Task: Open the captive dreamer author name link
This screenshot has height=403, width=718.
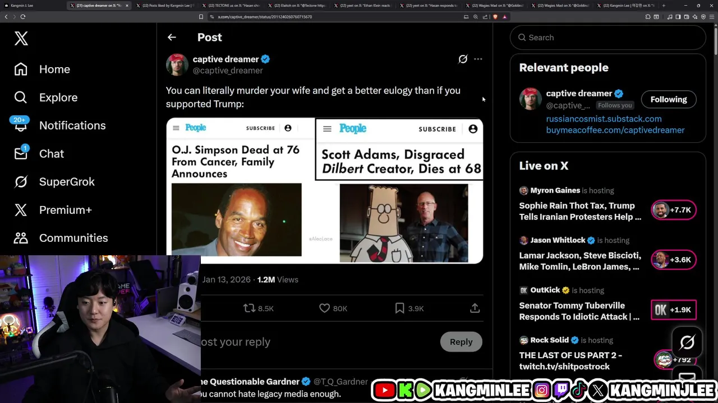Action: point(225,59)
